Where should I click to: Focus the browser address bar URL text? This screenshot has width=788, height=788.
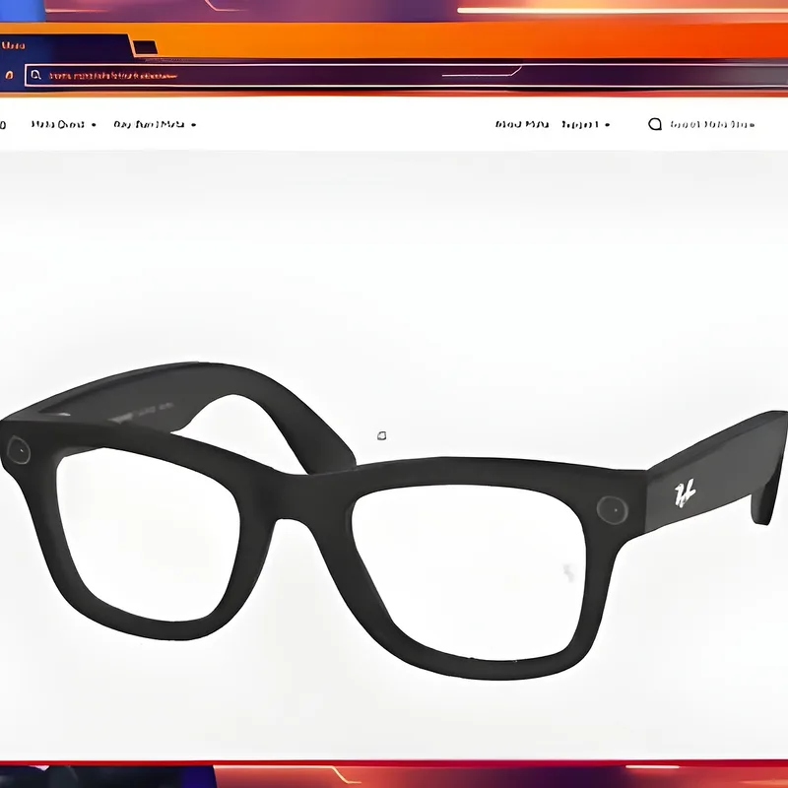click(x=113, y=76)
